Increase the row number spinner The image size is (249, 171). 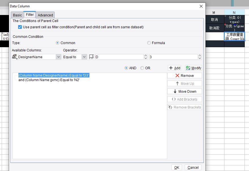200,55
